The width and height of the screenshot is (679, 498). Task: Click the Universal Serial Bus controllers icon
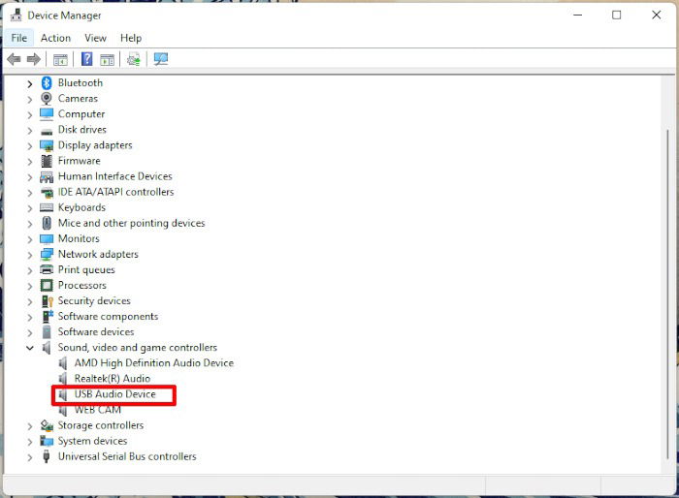[x=47, y=456]
